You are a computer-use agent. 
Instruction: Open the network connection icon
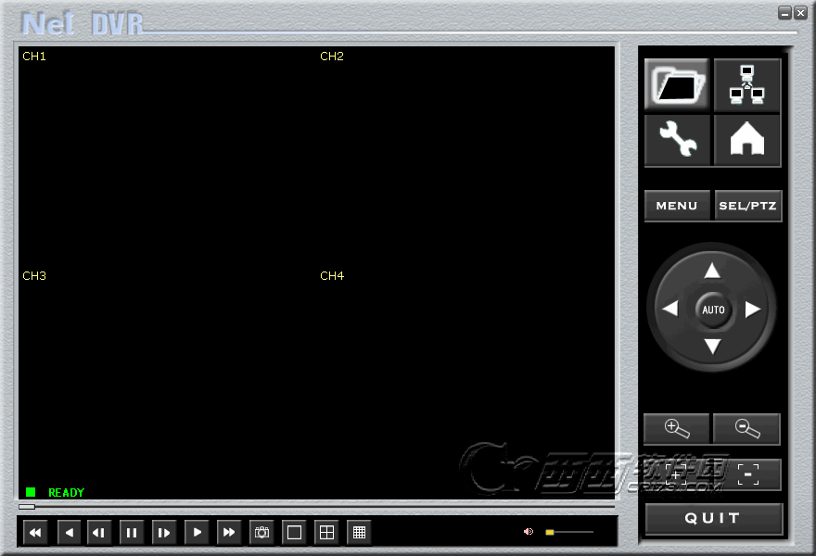(746, 84)
